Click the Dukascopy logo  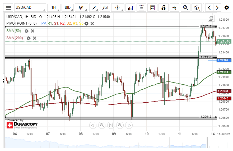pos(22,125)
